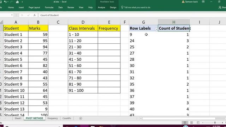Click the zoom in plus button
Image resolution: width=226 pixels, height=127 pixels.
pyautogui.click(x=222, y=123)
